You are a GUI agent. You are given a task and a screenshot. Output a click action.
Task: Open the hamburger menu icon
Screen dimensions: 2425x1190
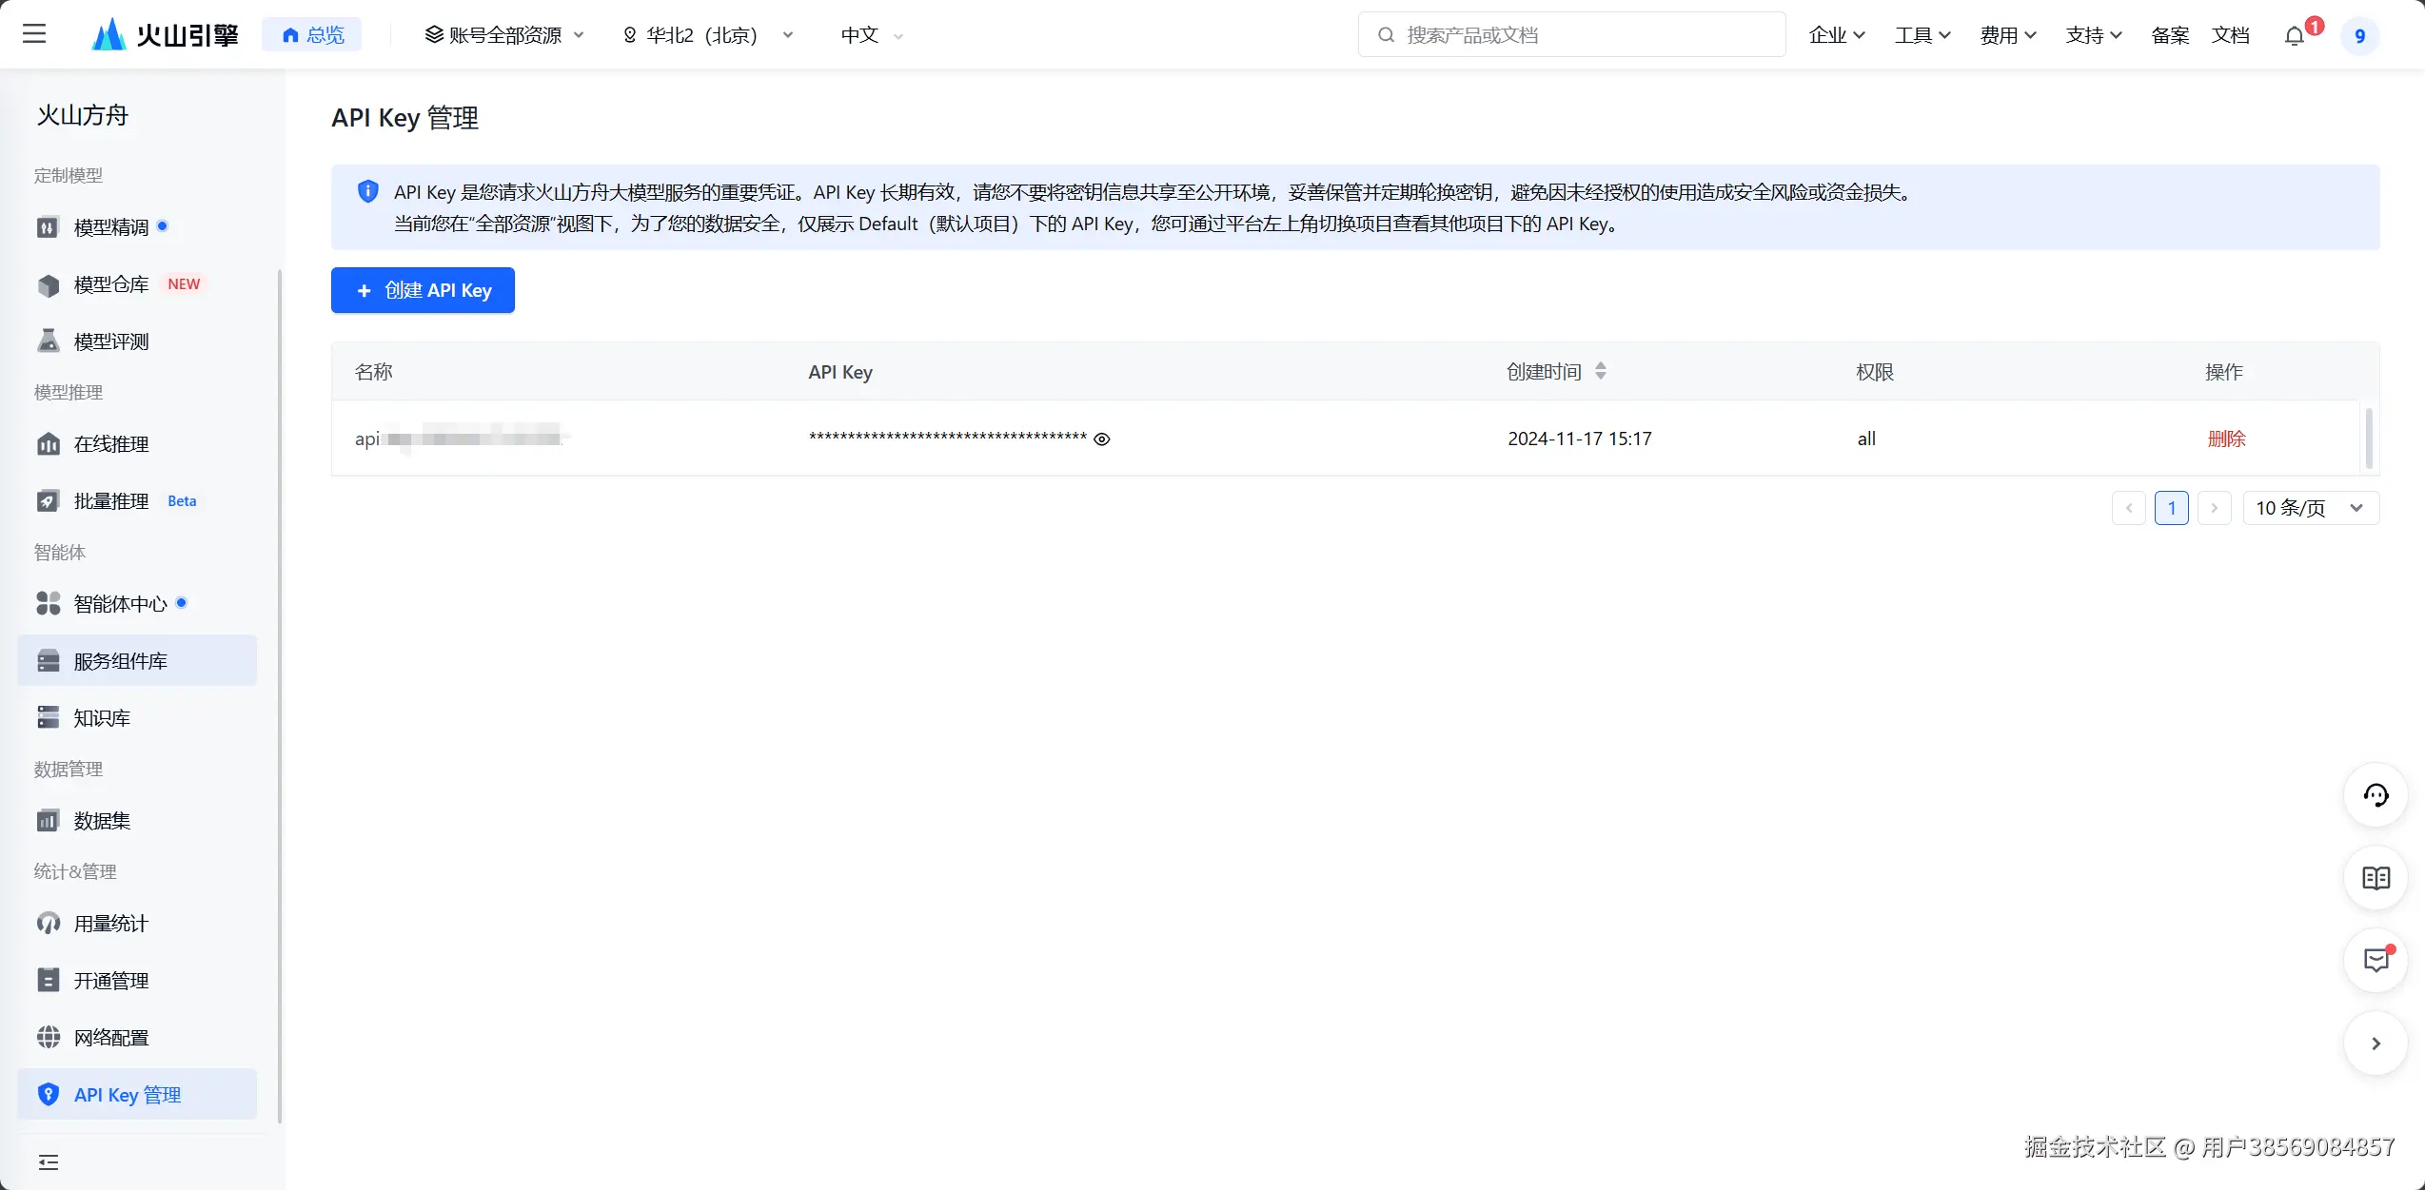click(x=34, y=34)
